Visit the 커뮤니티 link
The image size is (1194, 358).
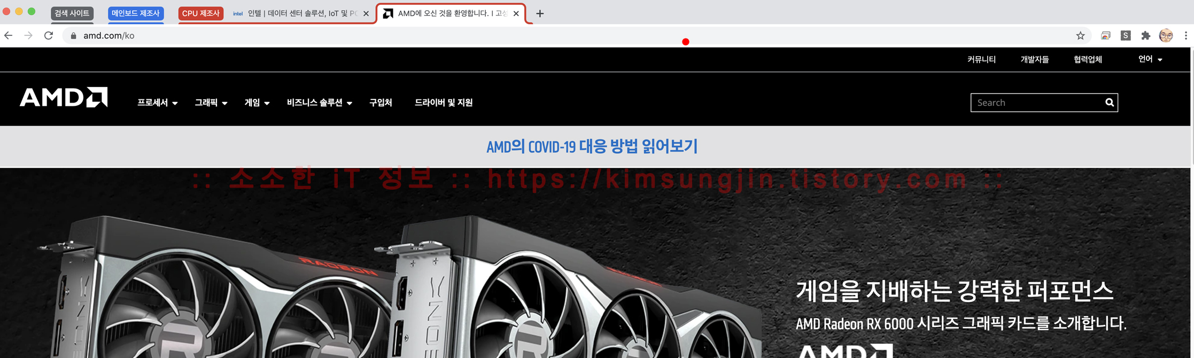(x=981, y=59)
